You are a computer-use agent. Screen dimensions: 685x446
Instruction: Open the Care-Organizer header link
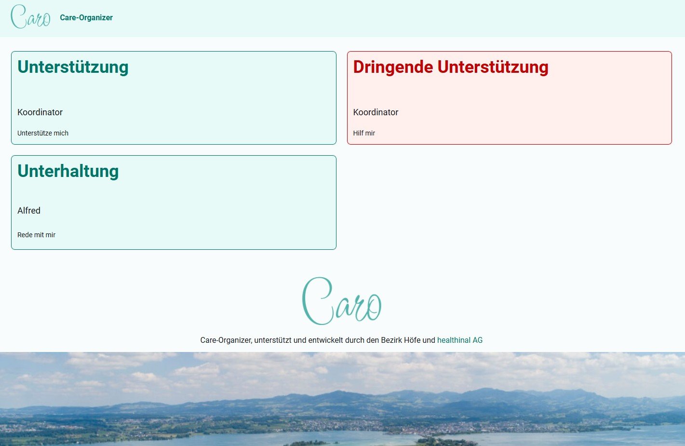(x=86, y=18)
